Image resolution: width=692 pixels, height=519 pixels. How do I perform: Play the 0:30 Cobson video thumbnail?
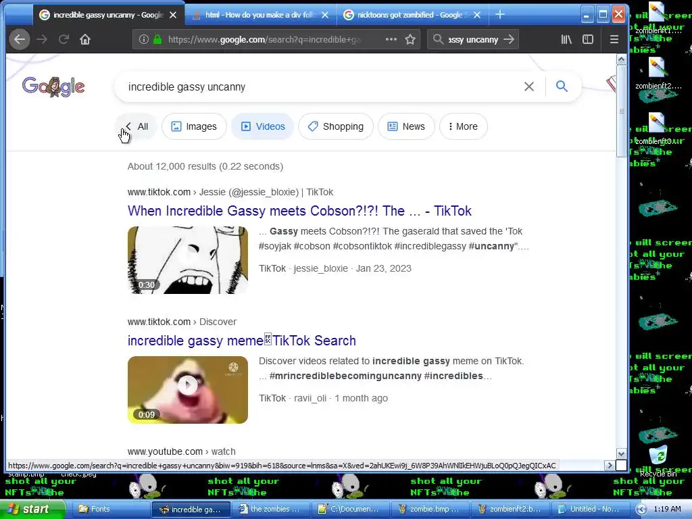pos(188,260)
